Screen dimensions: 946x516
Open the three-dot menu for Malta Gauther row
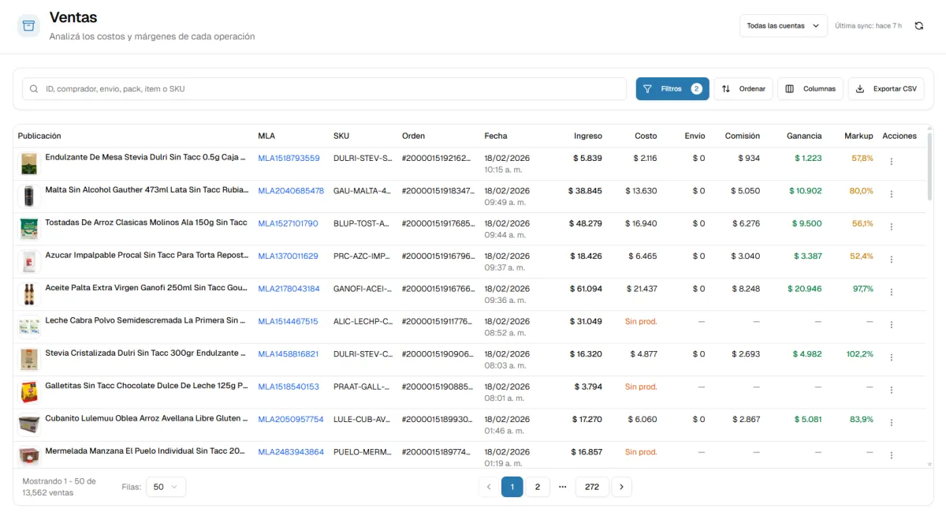click(x=892, y=194)
